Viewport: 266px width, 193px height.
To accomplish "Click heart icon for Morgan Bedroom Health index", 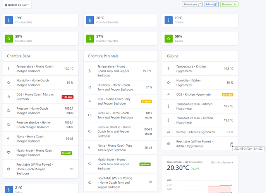I will (x=9, y=153).
